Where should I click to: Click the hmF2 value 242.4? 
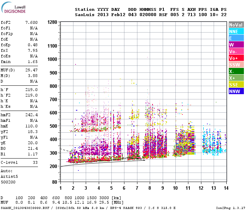click(32, 115)
